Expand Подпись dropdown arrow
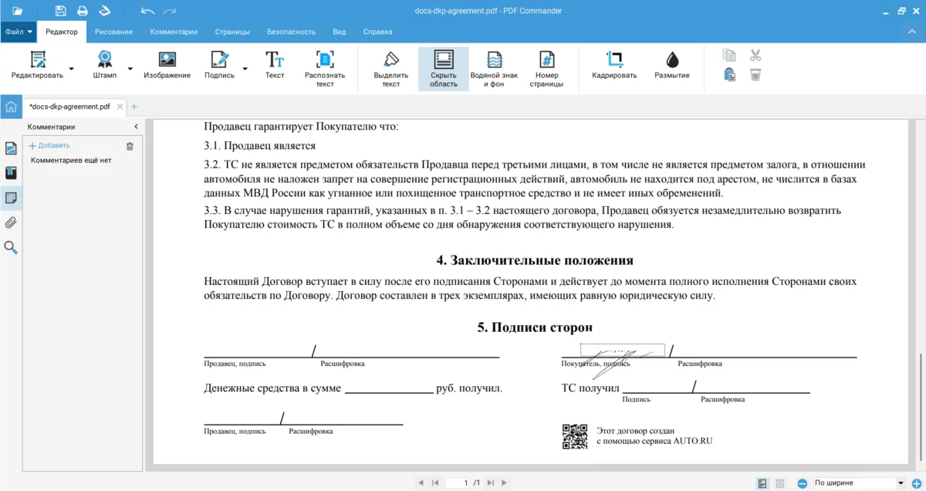The image size is (926, 491). [x=245, y=69]
